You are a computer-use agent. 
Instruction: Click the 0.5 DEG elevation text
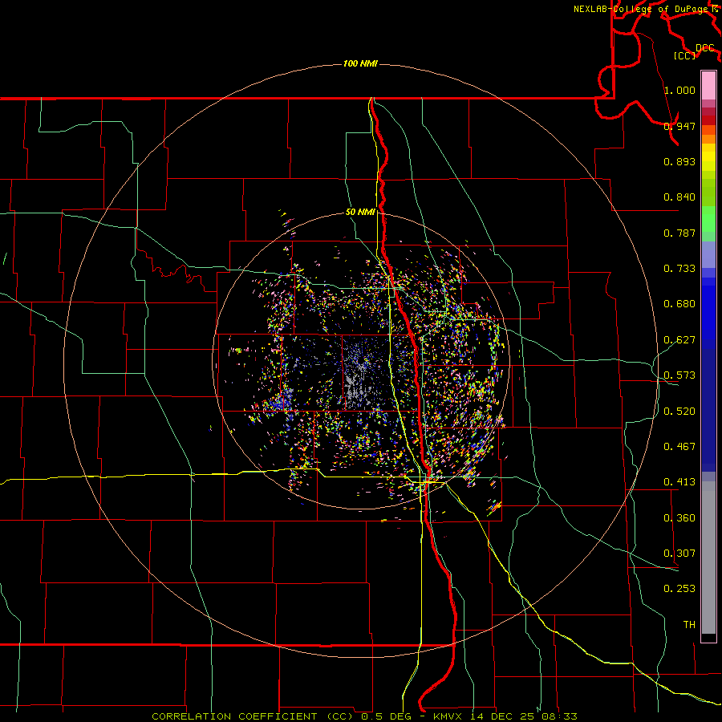tap(387, 716)
